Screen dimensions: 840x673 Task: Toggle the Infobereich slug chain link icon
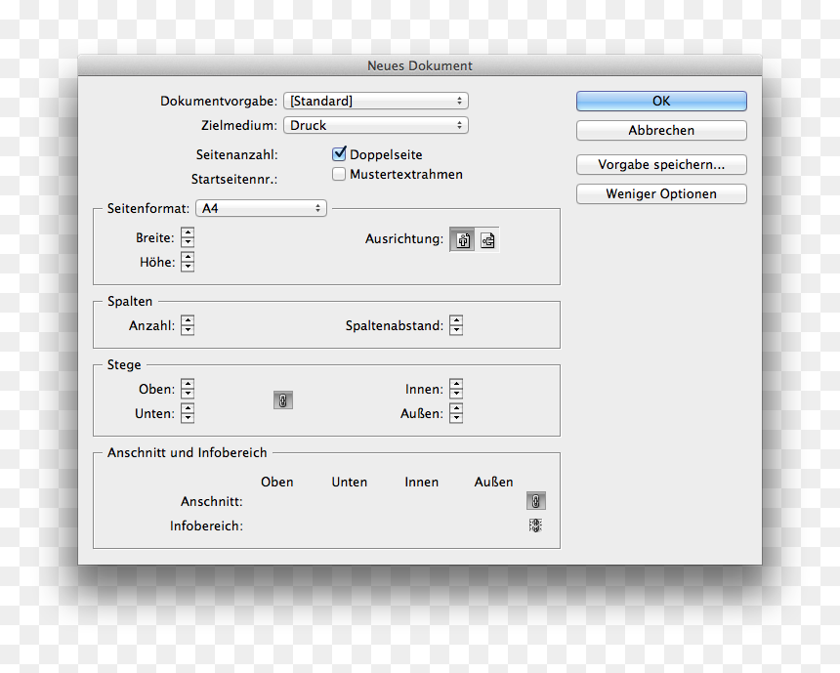tap(535, 526)
